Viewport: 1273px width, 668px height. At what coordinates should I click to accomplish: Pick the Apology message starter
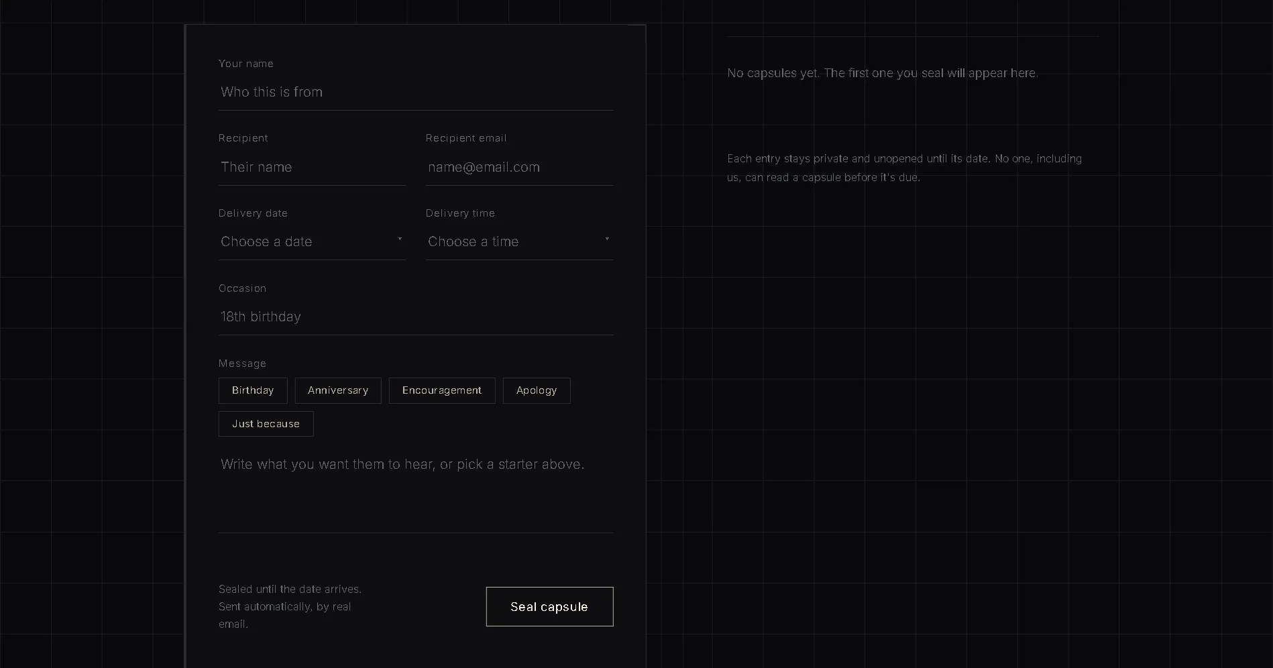(537, 390)
